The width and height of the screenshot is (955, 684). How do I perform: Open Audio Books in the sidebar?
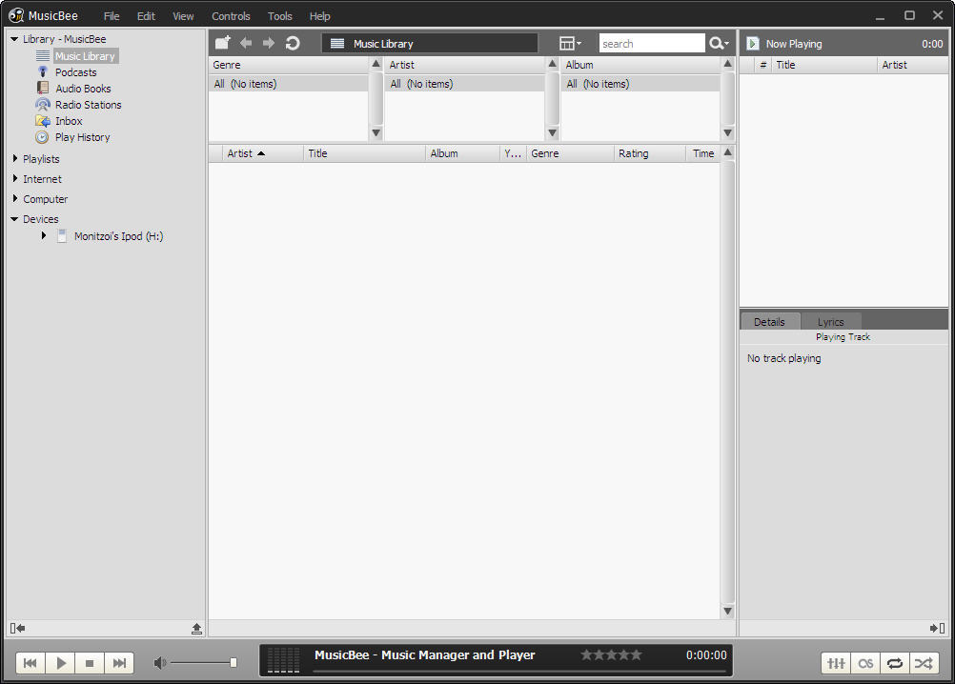tap(83, 89)
